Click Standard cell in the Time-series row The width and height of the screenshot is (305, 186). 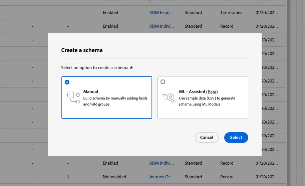pyautogui.click(x=193, y=12)
